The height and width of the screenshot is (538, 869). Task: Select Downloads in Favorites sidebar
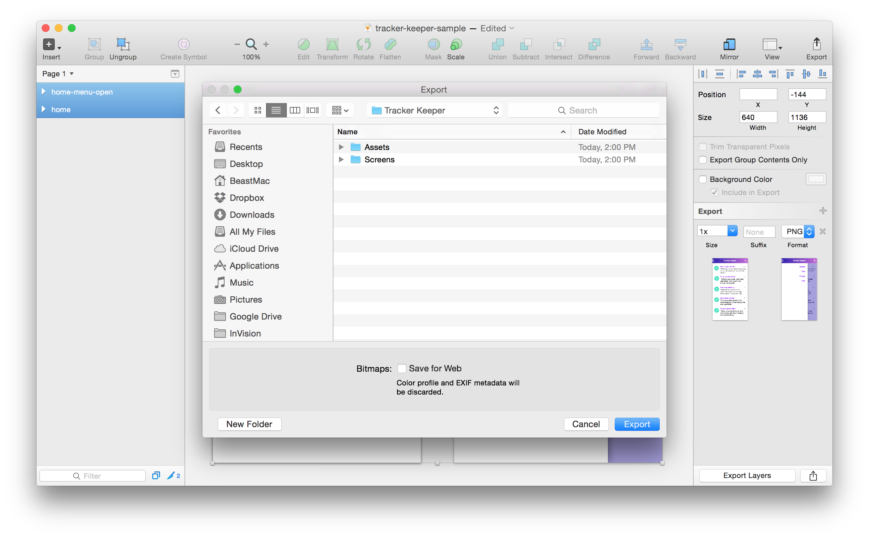(x=252, y=215)
